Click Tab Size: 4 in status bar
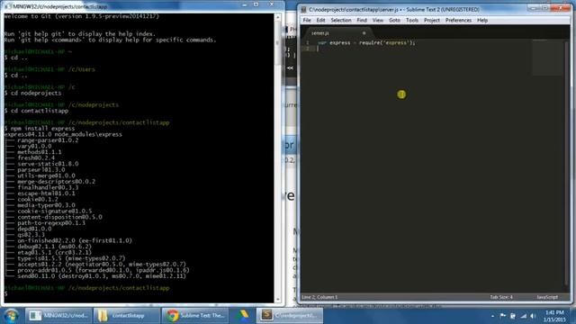Image resolution: width=576 pixels, height=324 pixels. (x=501, y=297)
